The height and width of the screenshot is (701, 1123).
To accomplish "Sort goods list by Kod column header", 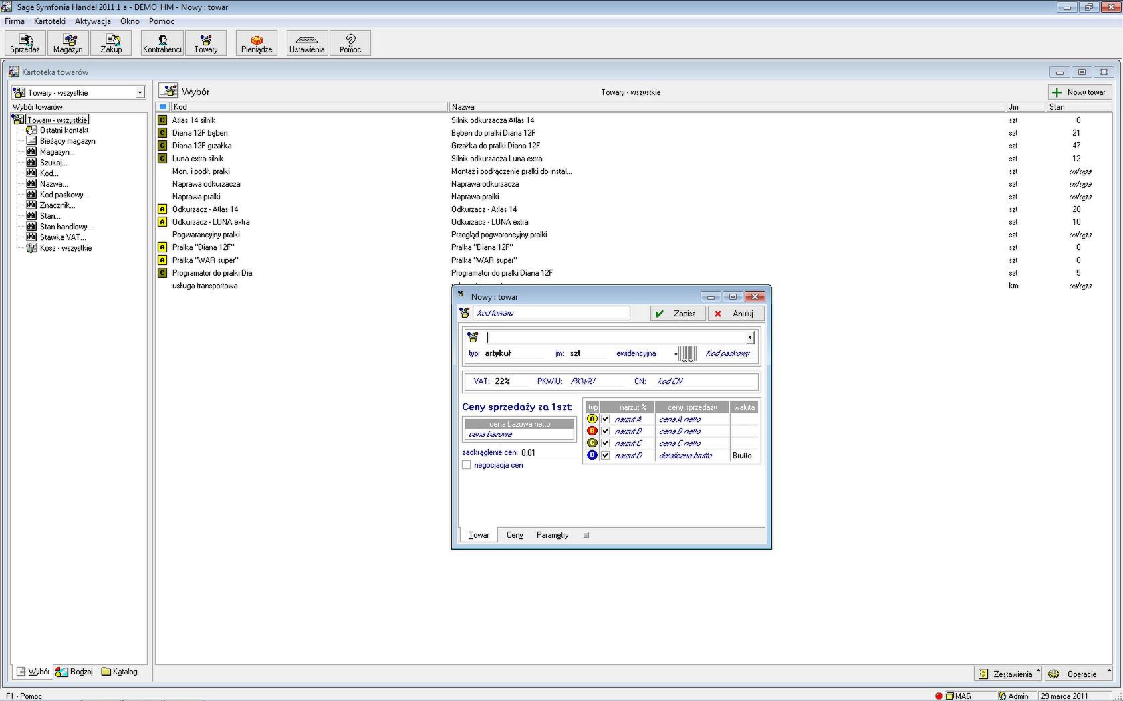I will (309, 107).
